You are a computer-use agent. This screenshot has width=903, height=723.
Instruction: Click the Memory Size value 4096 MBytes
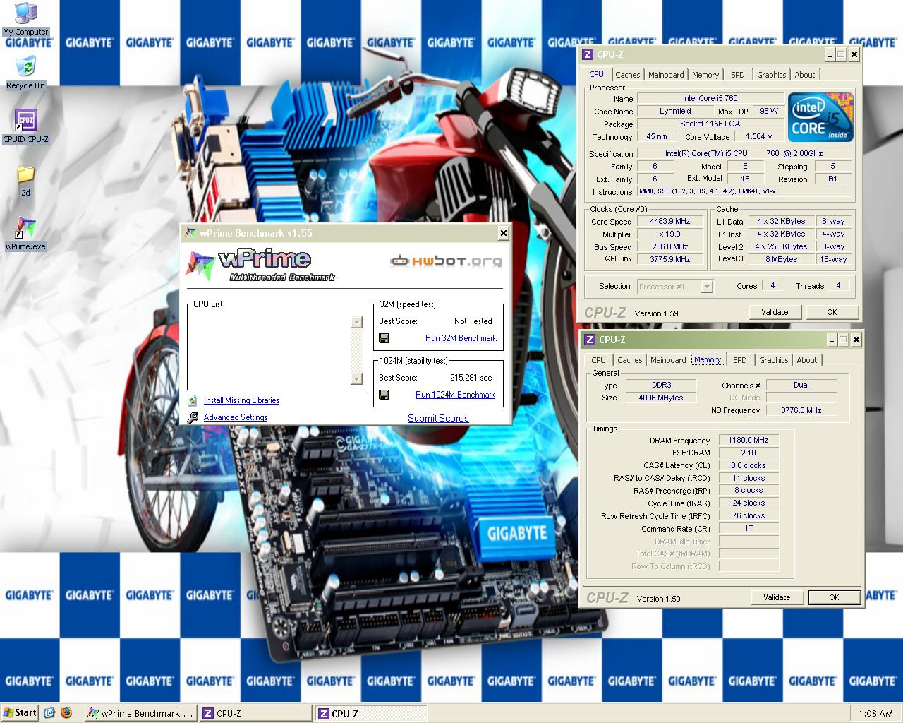tap(661, 398)
